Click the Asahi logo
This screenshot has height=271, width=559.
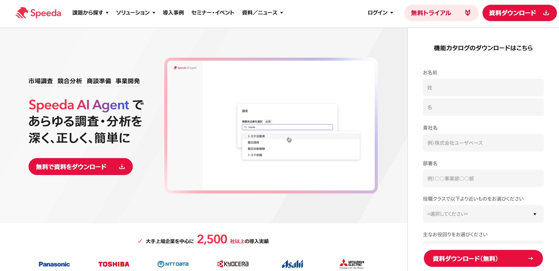pos(293,264)
